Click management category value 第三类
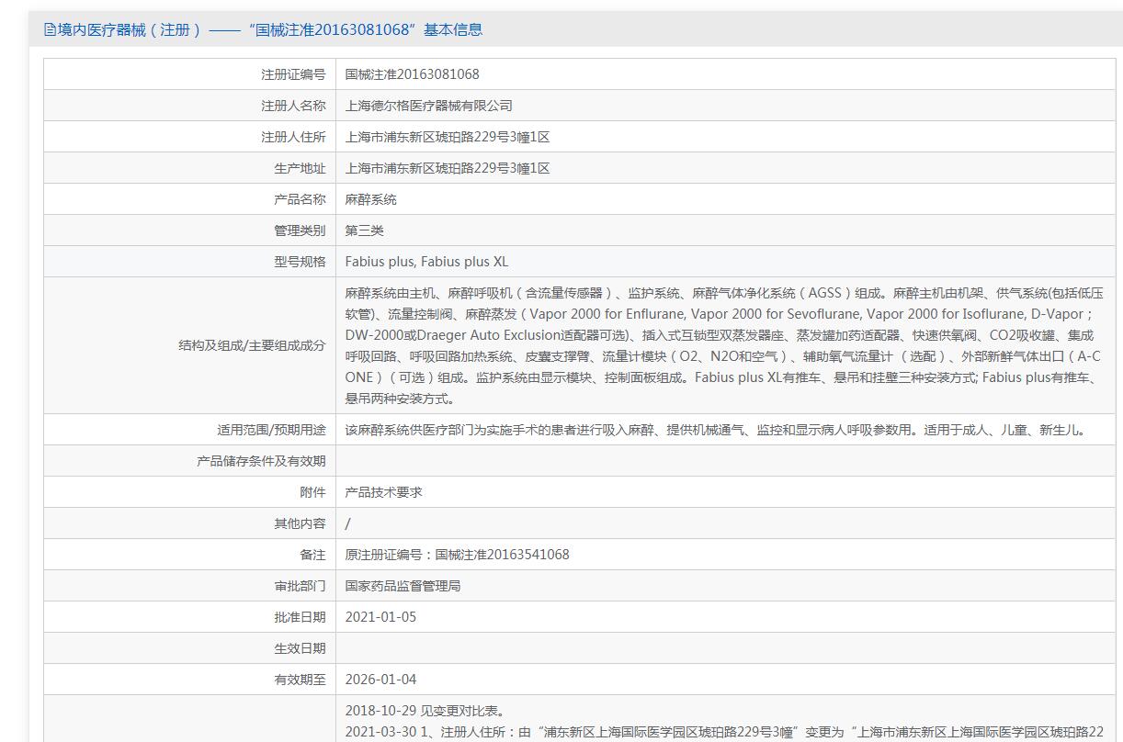This screenshot has width=1123, height=742. tap(364, 230)
